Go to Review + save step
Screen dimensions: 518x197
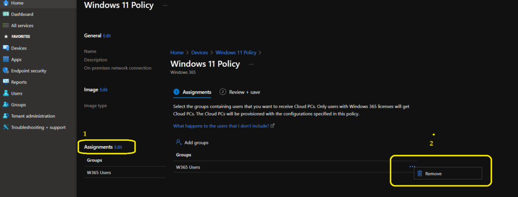coord(240,92)
